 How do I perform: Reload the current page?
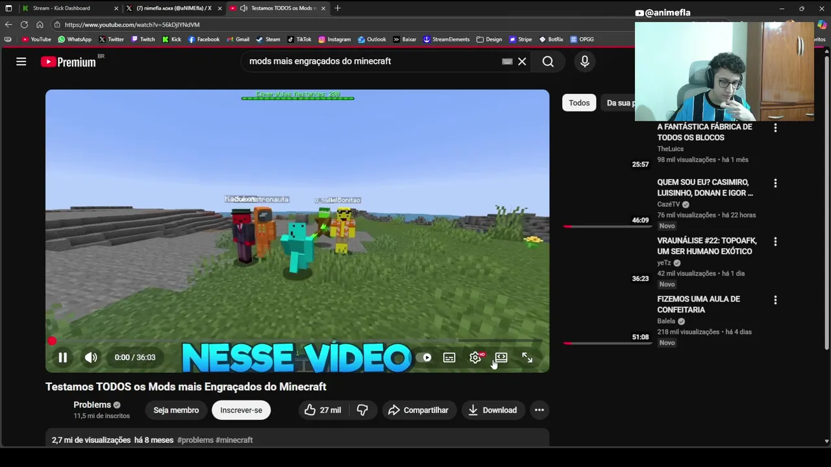coord(24,25)
